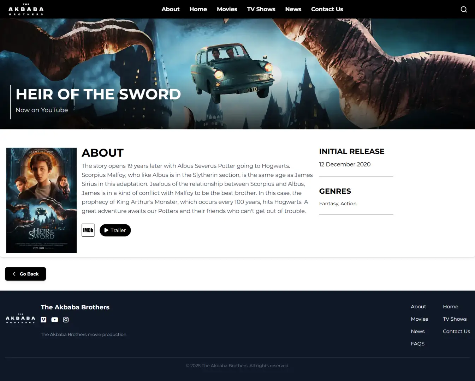Follow the footer Movies link
The image size is (475, 381).
coord(420,319)
